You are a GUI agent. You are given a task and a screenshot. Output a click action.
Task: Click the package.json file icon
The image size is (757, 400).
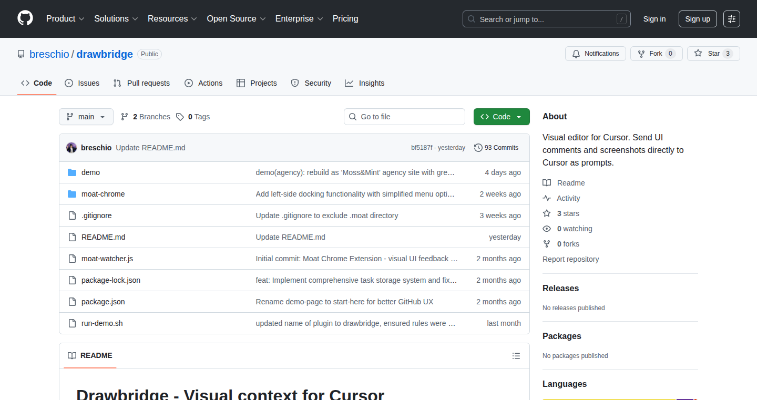[x=72, y=302]
